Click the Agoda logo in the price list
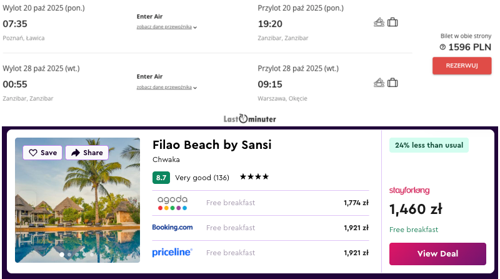Image resolution: width=500 pixels, height=279 pixels. coord(172,203)
